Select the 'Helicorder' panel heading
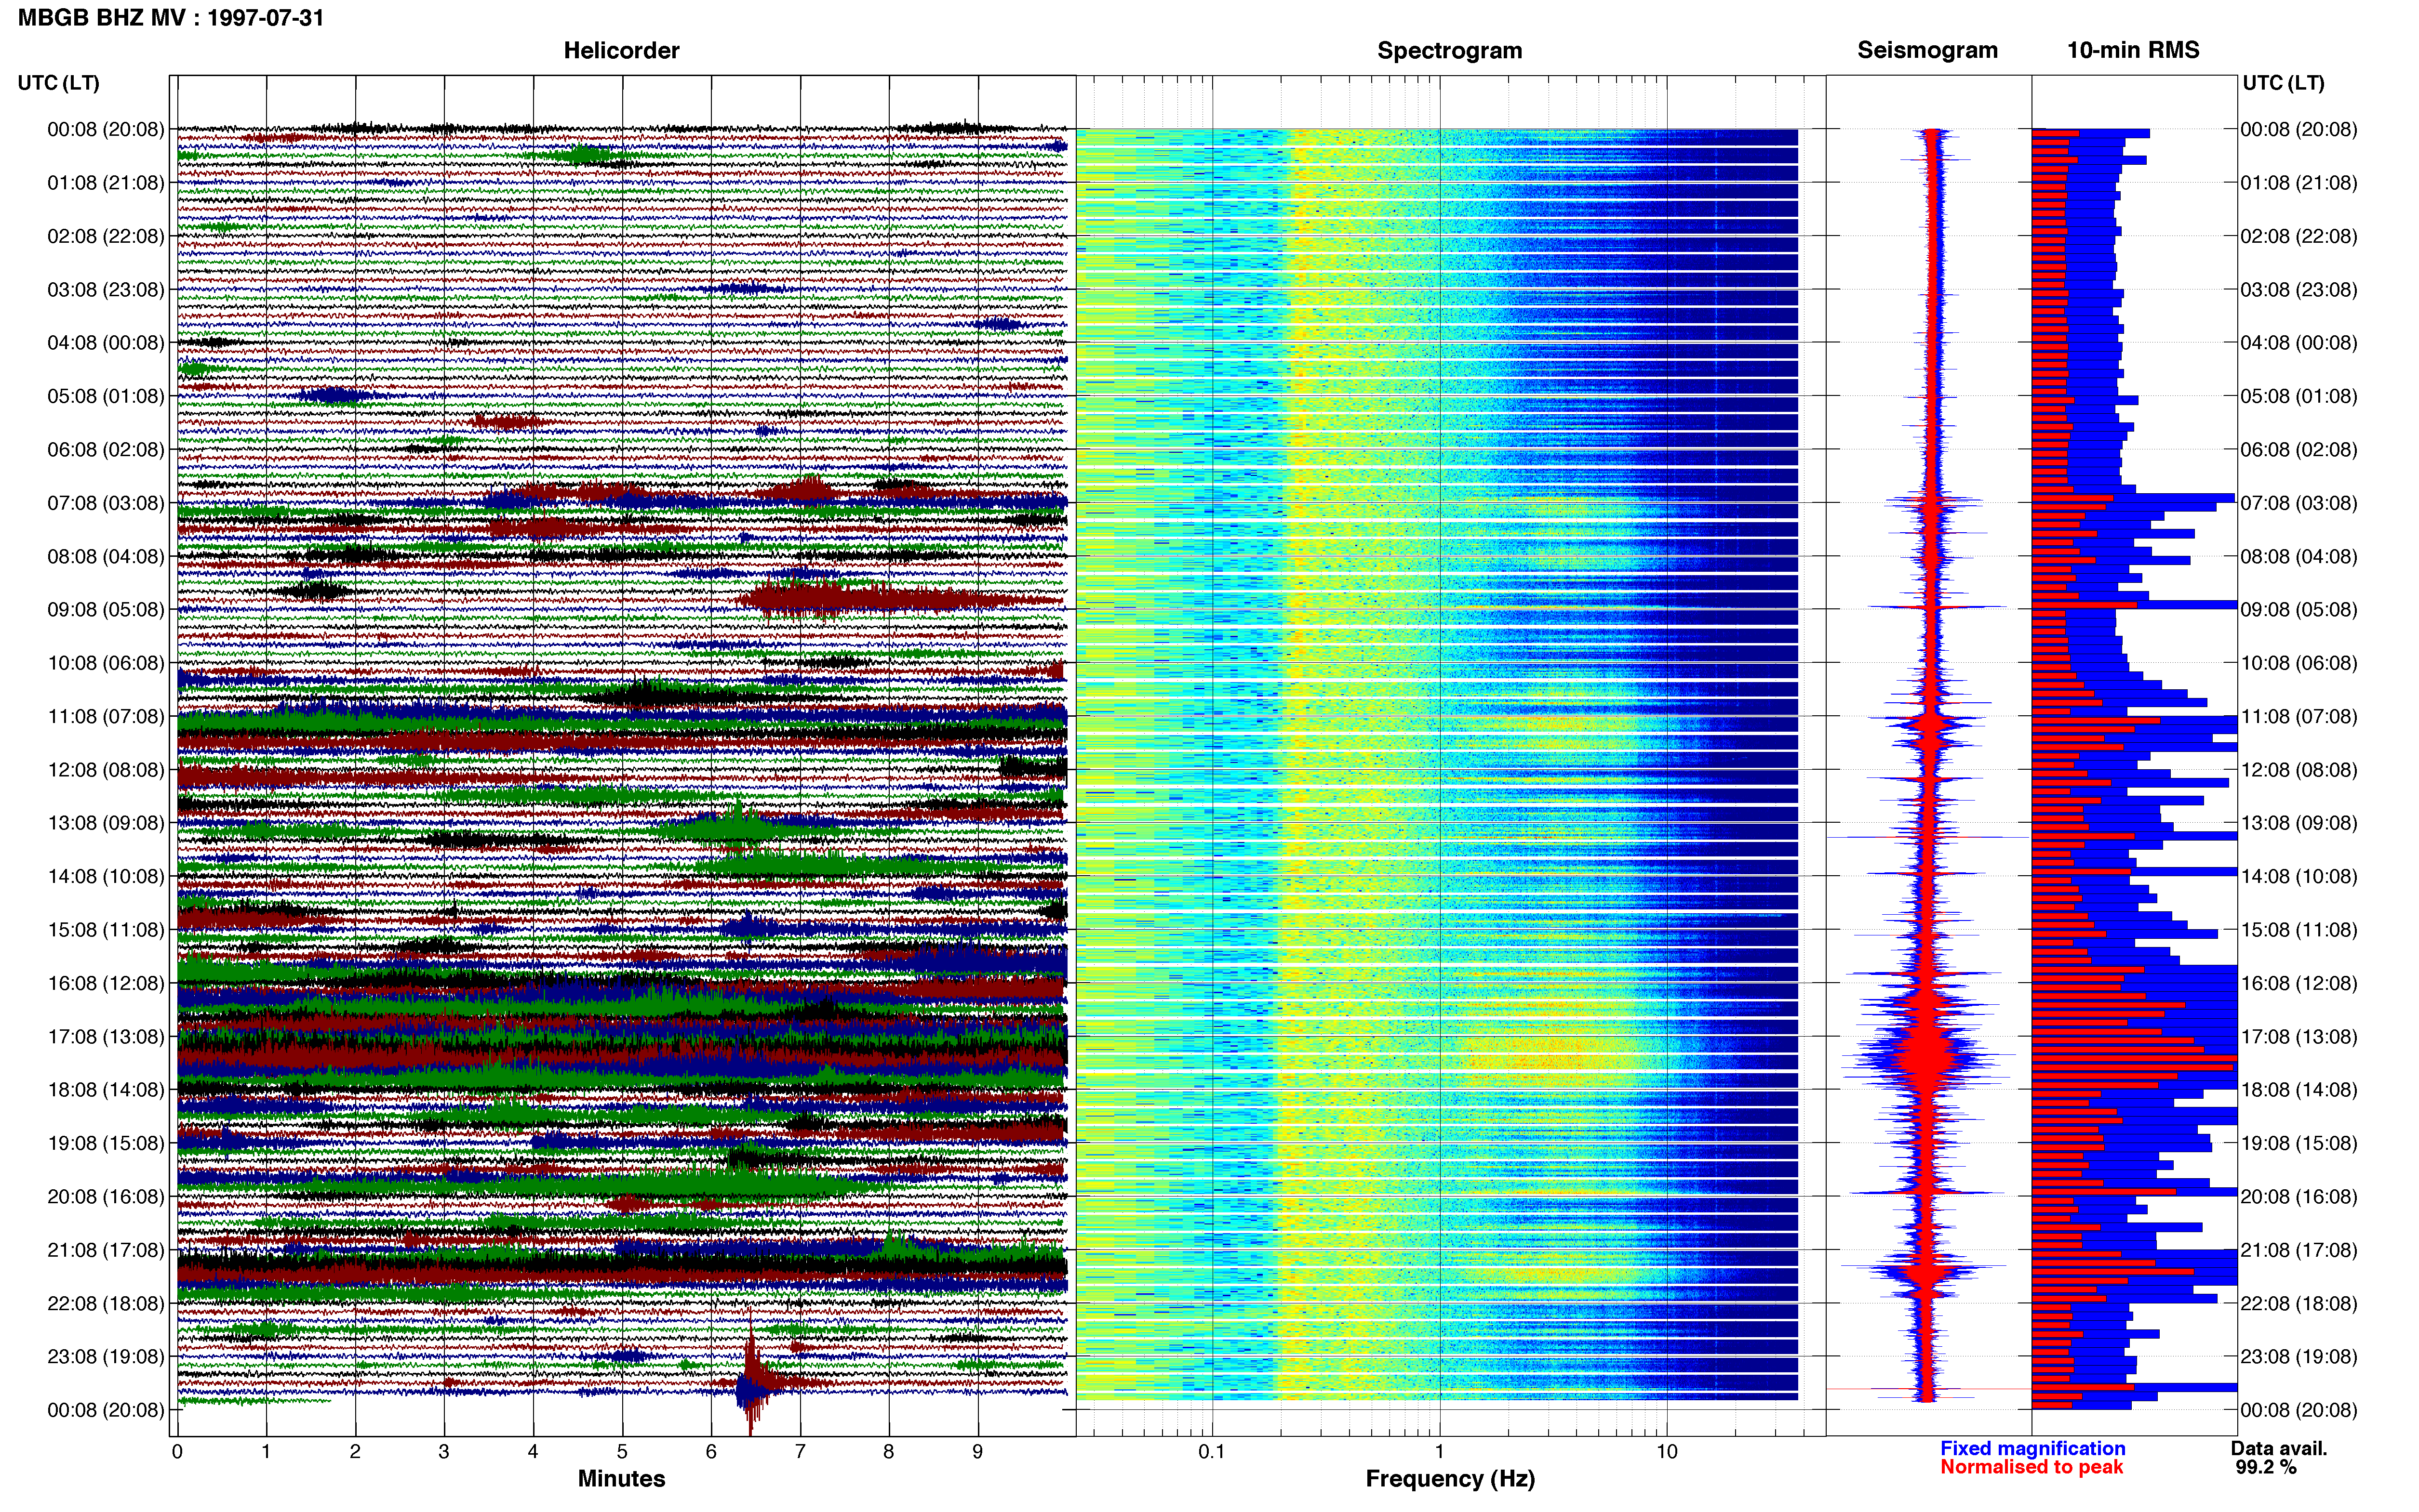 pyautogui.click(x=621, y=50)
